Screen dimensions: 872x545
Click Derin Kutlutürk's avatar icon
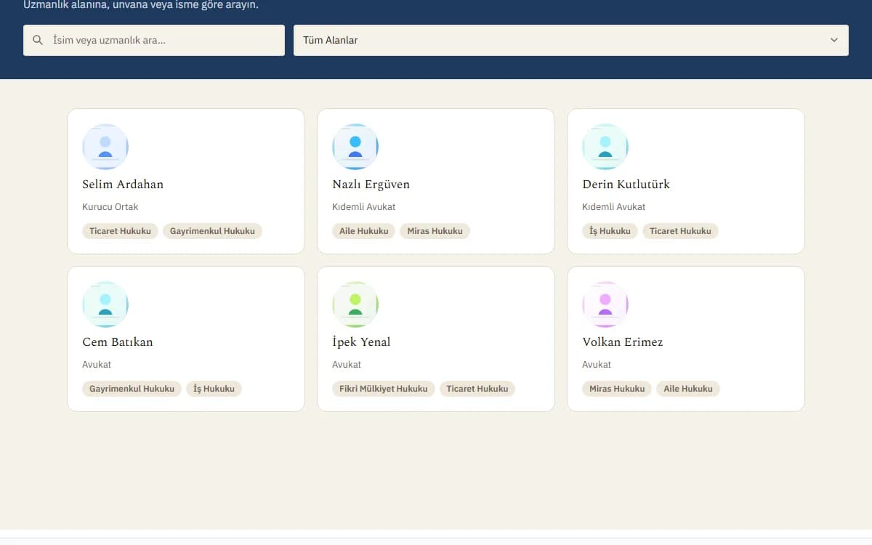pos(605,147)
